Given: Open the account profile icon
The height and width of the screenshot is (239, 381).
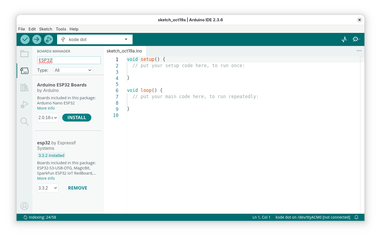Looking at the screenshot, I should 24,206.
